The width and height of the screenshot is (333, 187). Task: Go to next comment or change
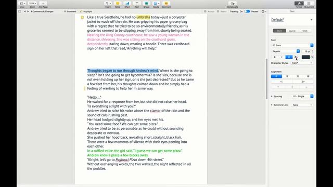pos(28,11)
